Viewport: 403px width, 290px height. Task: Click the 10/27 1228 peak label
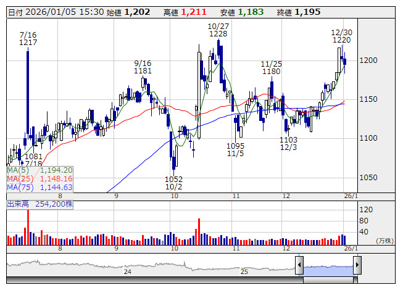click(x=218, y=30)
